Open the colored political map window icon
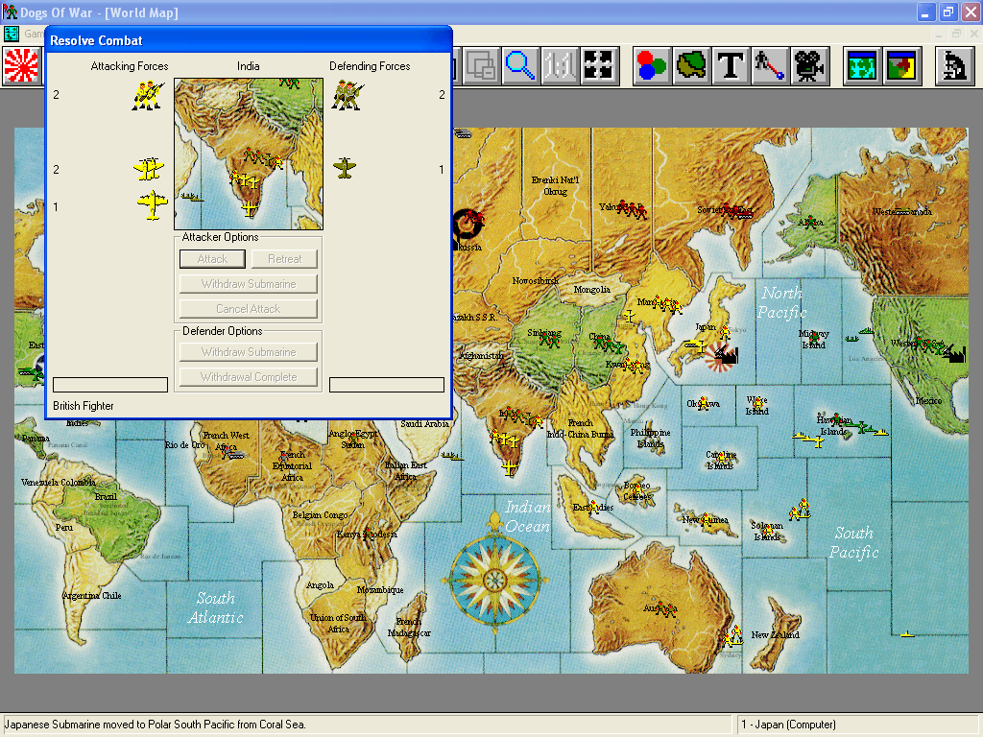983x737 pixels. tap(901, 65)
